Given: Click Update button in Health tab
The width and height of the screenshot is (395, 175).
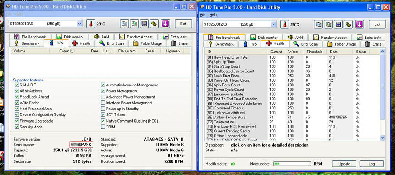Looking at the screenshot, I should click(x=344, y=164).
